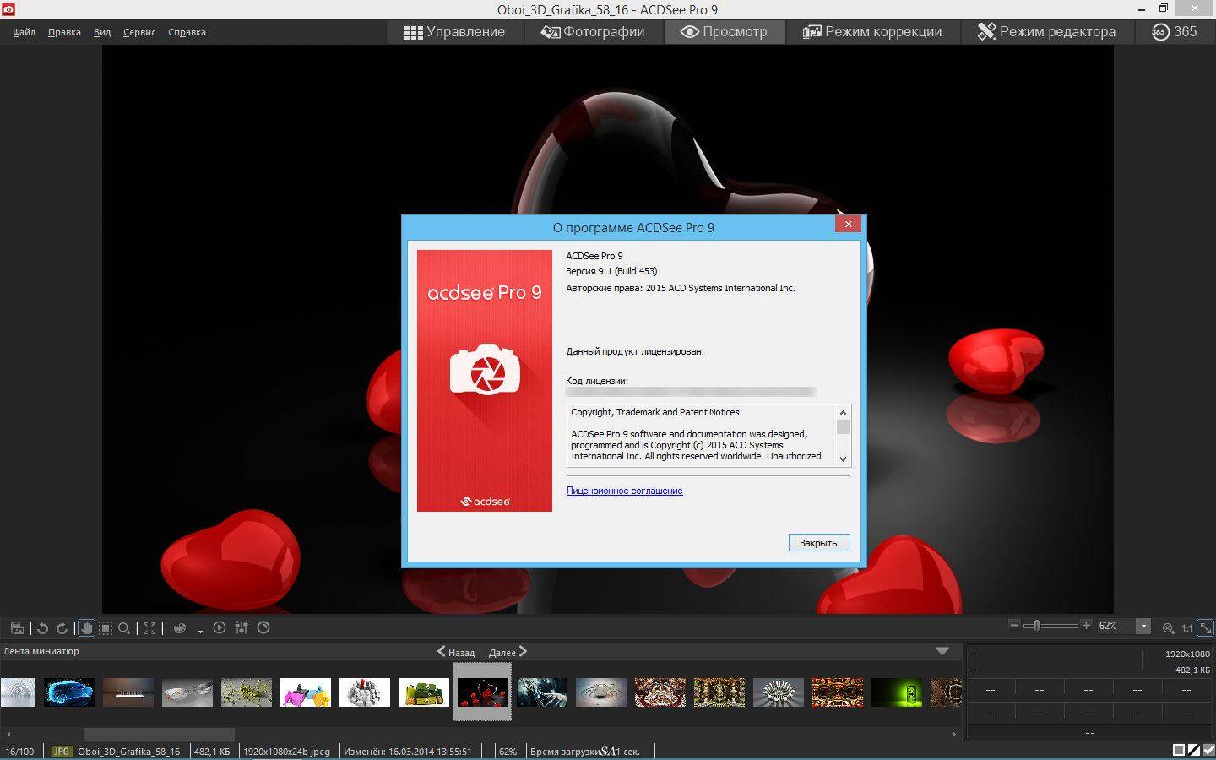Open the Вид menu

pos(102,32)
